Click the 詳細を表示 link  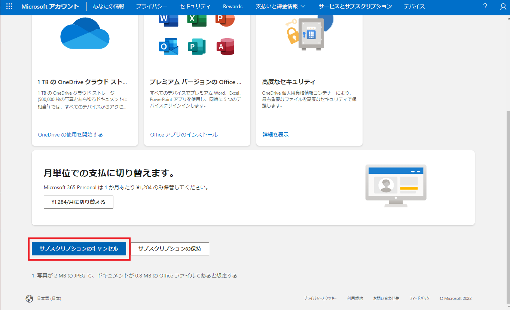point(275,135)
